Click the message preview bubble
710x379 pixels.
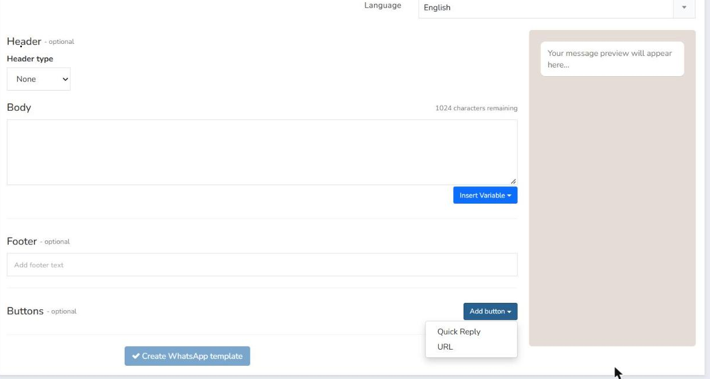click(612, 59)
